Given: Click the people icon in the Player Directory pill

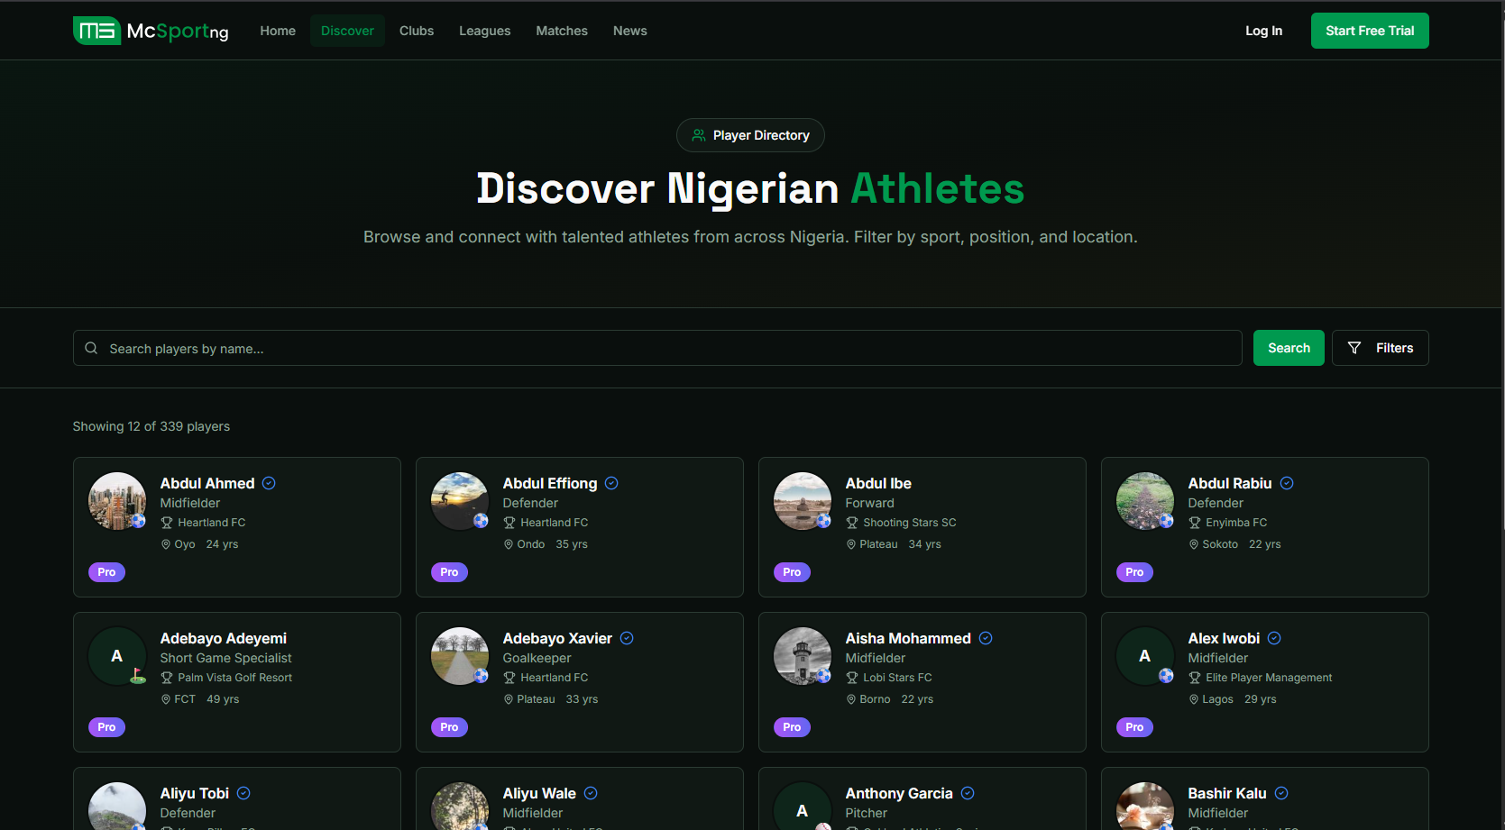Looking at the screenshot, I should (x=698, y=134).
